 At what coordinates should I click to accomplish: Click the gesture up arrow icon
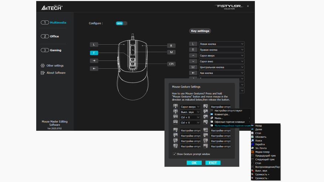[x=175, y=106]
